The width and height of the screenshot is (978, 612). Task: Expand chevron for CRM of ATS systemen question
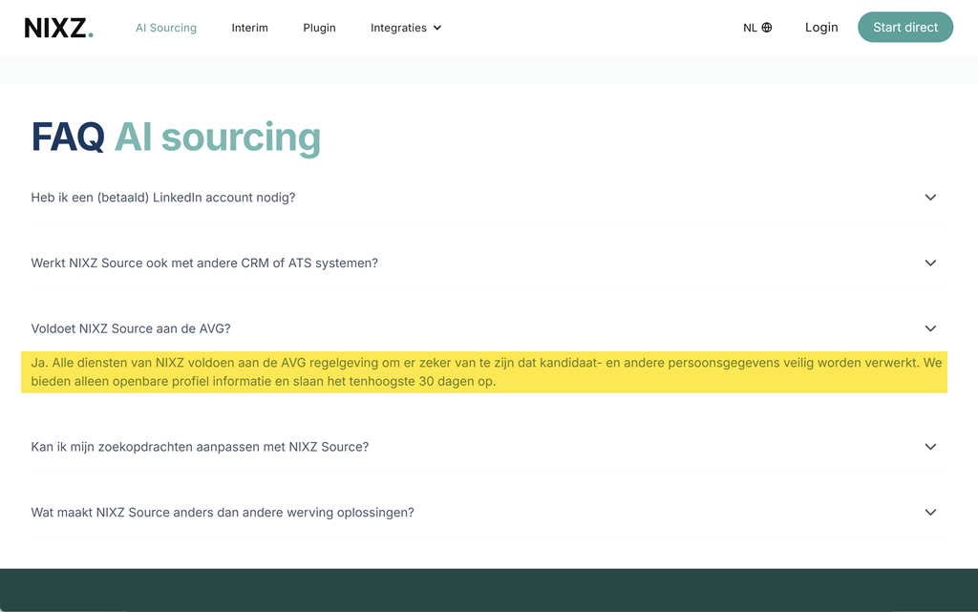[930, 263]
